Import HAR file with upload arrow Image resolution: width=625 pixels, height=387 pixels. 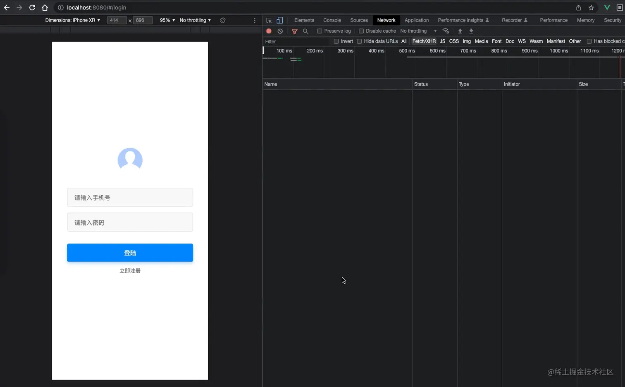460,31
